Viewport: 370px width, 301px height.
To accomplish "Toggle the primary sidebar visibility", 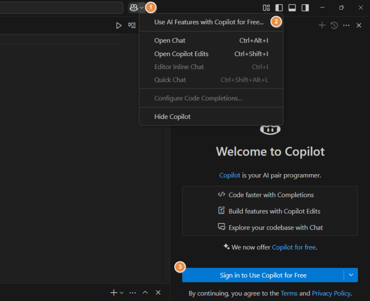I will click(x=279, y=7).
